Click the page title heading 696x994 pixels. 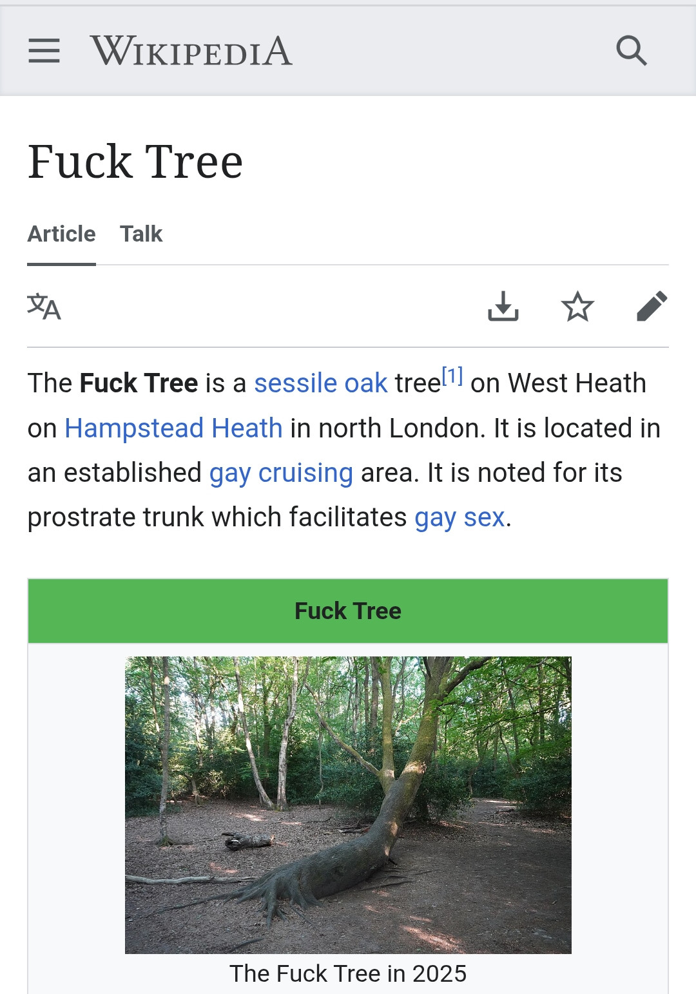135,162
